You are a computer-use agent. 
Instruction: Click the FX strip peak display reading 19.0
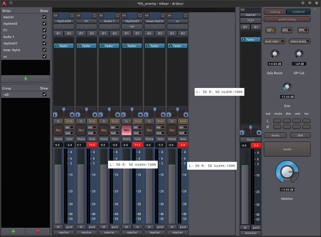point(92,145)
